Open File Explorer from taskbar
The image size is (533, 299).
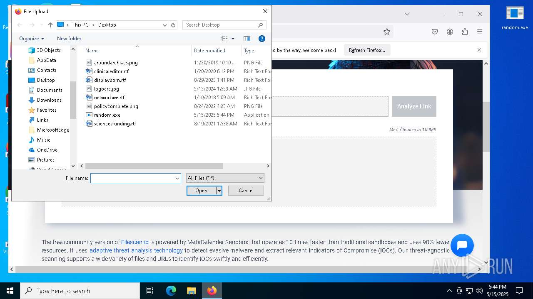point(192,291)
